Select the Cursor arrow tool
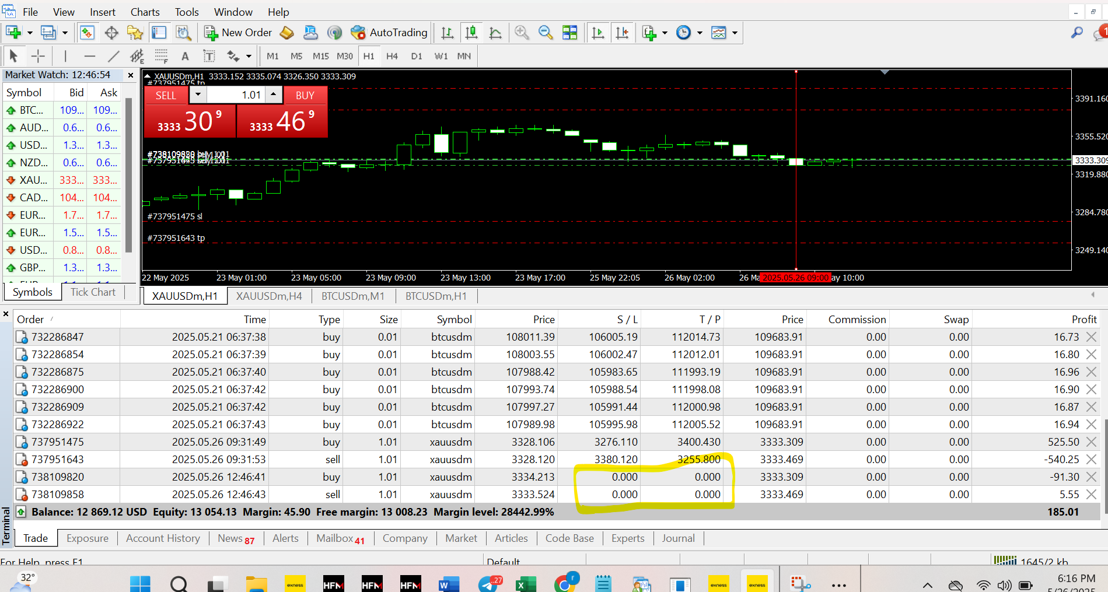 click(x=14, y=56)
